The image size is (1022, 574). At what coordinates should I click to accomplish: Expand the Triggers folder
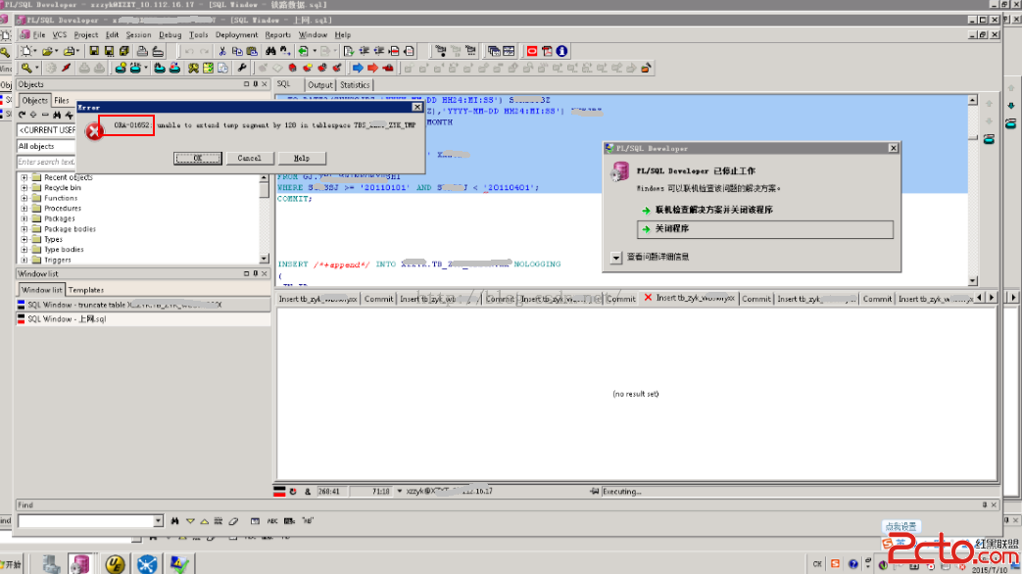pos(24,260)
